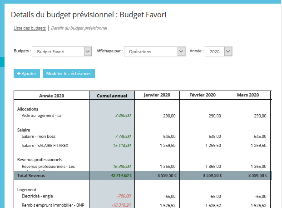The height and width of the screenshot is (208, 282).
Task: Click Mars value -65,00 for Electricité
Action: (x=261, y=197)
